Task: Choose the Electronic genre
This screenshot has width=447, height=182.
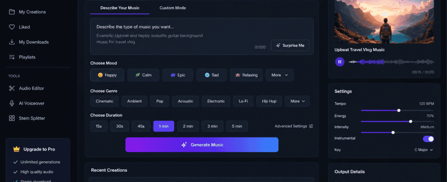Action: [216, 101]
